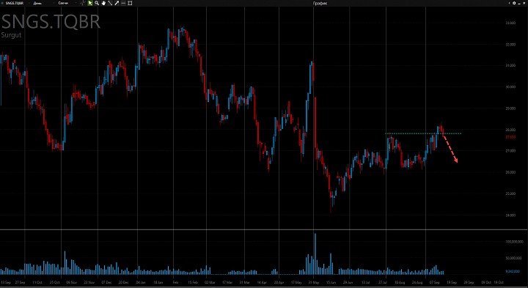Click the 26,000 price axis label
This screenshot has width=528, height=288.
pos(511,172)
